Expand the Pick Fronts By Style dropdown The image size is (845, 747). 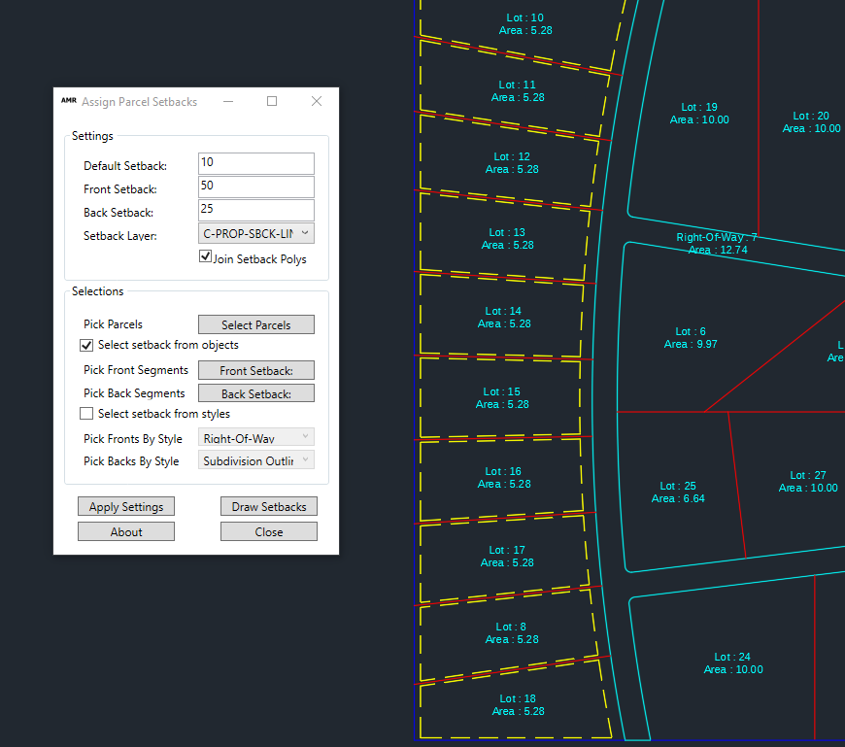[x=304, y=437]
